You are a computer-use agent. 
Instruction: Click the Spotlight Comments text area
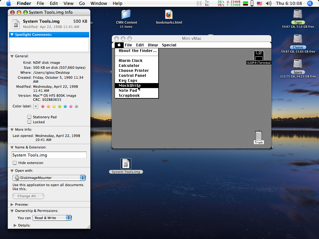point(49,44)
